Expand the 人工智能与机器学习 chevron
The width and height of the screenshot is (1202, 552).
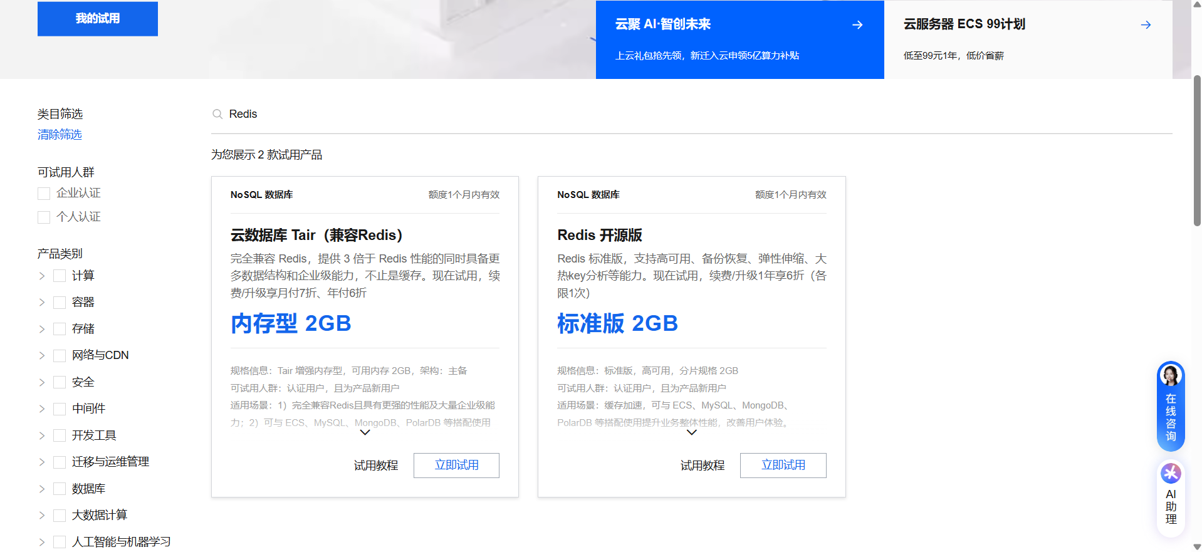(42, 542)
